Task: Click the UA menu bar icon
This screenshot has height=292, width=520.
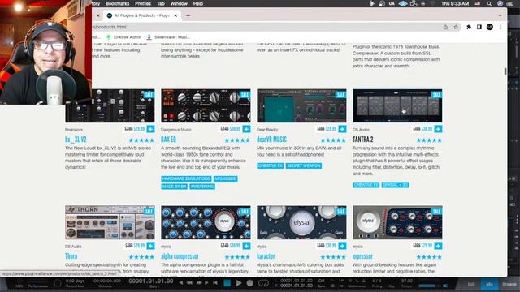Action: coord(392,3)
